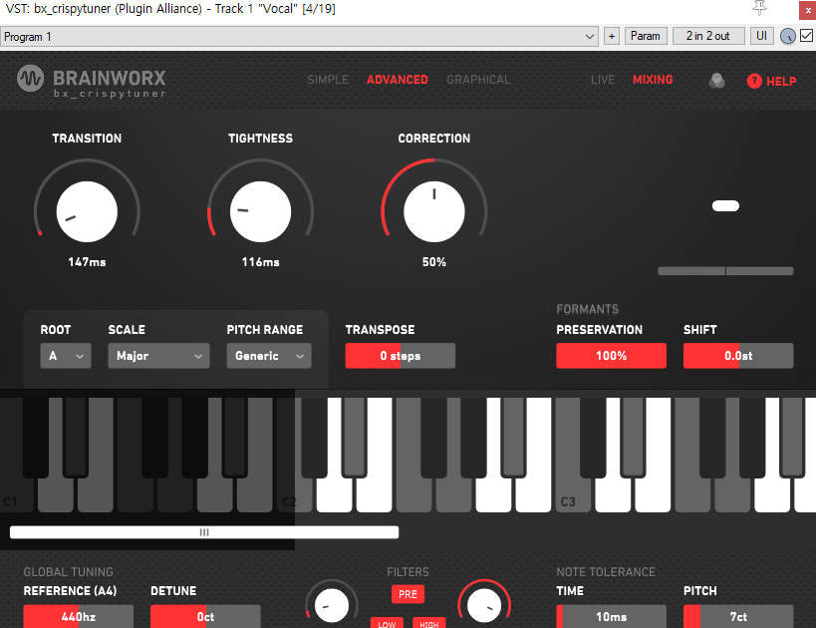
Task: Toggle the LOW filter button
Action: (387, 623)
